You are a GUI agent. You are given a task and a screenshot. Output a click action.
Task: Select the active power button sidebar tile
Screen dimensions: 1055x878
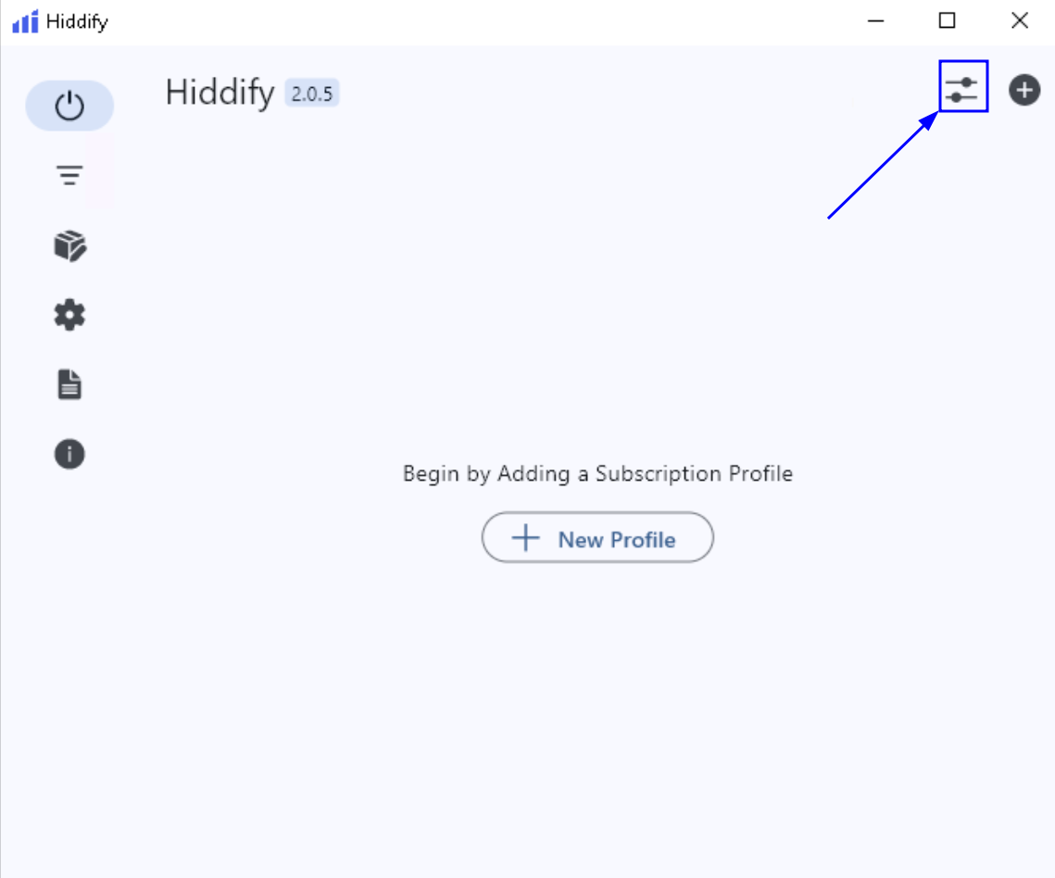click(69, 106)
